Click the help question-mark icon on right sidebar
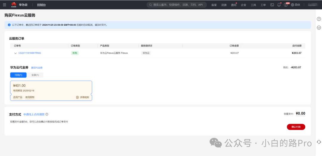The width and height of the screenshot is (322, 156). pos(319,19)
